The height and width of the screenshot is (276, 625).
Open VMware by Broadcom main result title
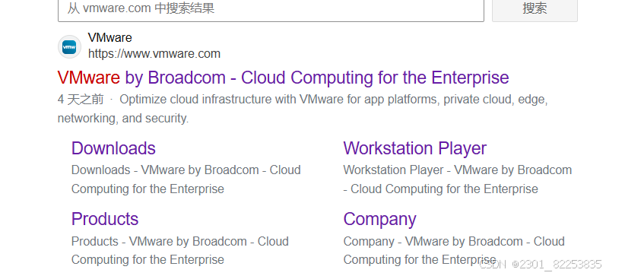coord(284,78)
